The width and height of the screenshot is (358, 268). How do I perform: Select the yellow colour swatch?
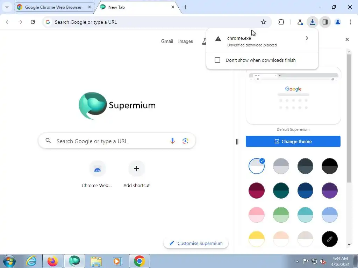256,239
